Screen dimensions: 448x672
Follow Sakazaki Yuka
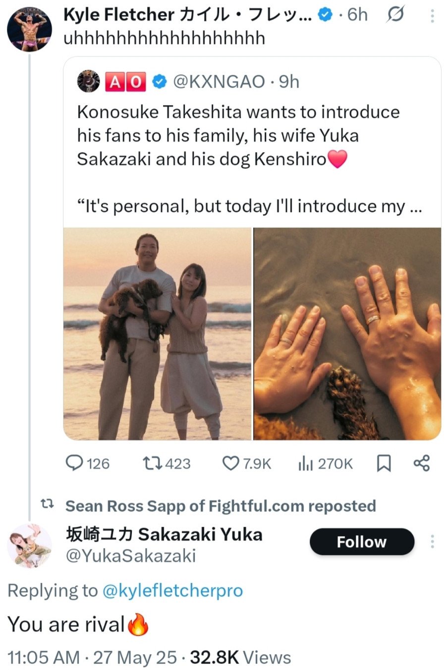click(x=362, y=542)
